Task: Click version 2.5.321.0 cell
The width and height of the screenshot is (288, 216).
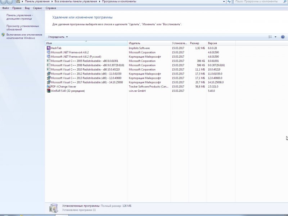Action: [213, 86]
